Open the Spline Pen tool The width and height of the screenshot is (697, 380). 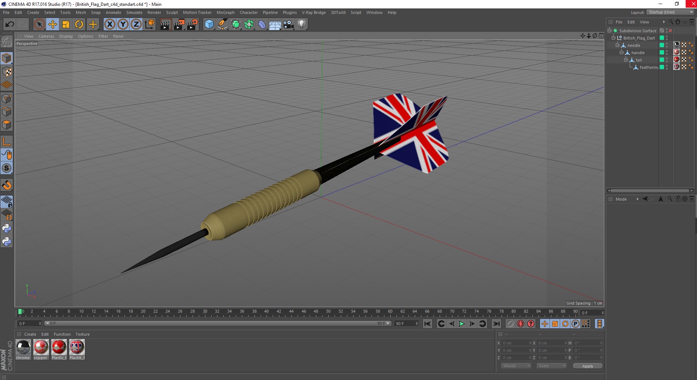click(x=223, y=25)
